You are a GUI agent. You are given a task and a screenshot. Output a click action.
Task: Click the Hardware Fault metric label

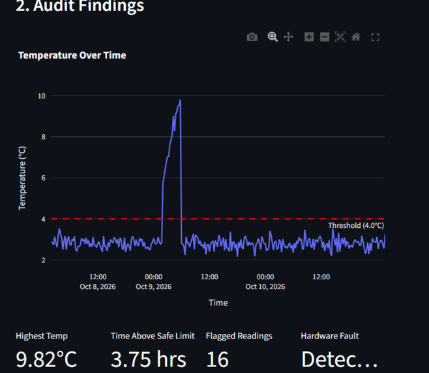(330, 336)
